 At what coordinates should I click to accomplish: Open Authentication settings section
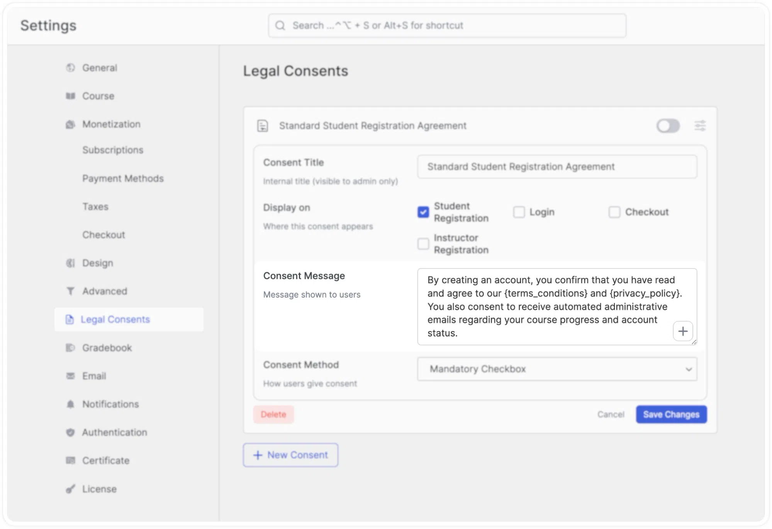pos(114,432)
